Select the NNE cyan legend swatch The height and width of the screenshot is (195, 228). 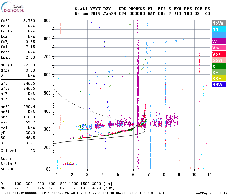pyautogui.click(x=219, y=29)
